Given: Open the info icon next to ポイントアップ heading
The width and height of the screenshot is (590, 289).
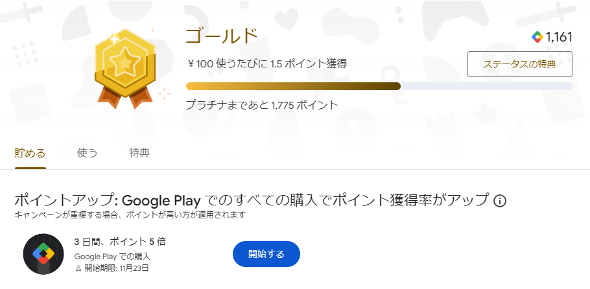Looking at the screenshot, I should [500, 201].
